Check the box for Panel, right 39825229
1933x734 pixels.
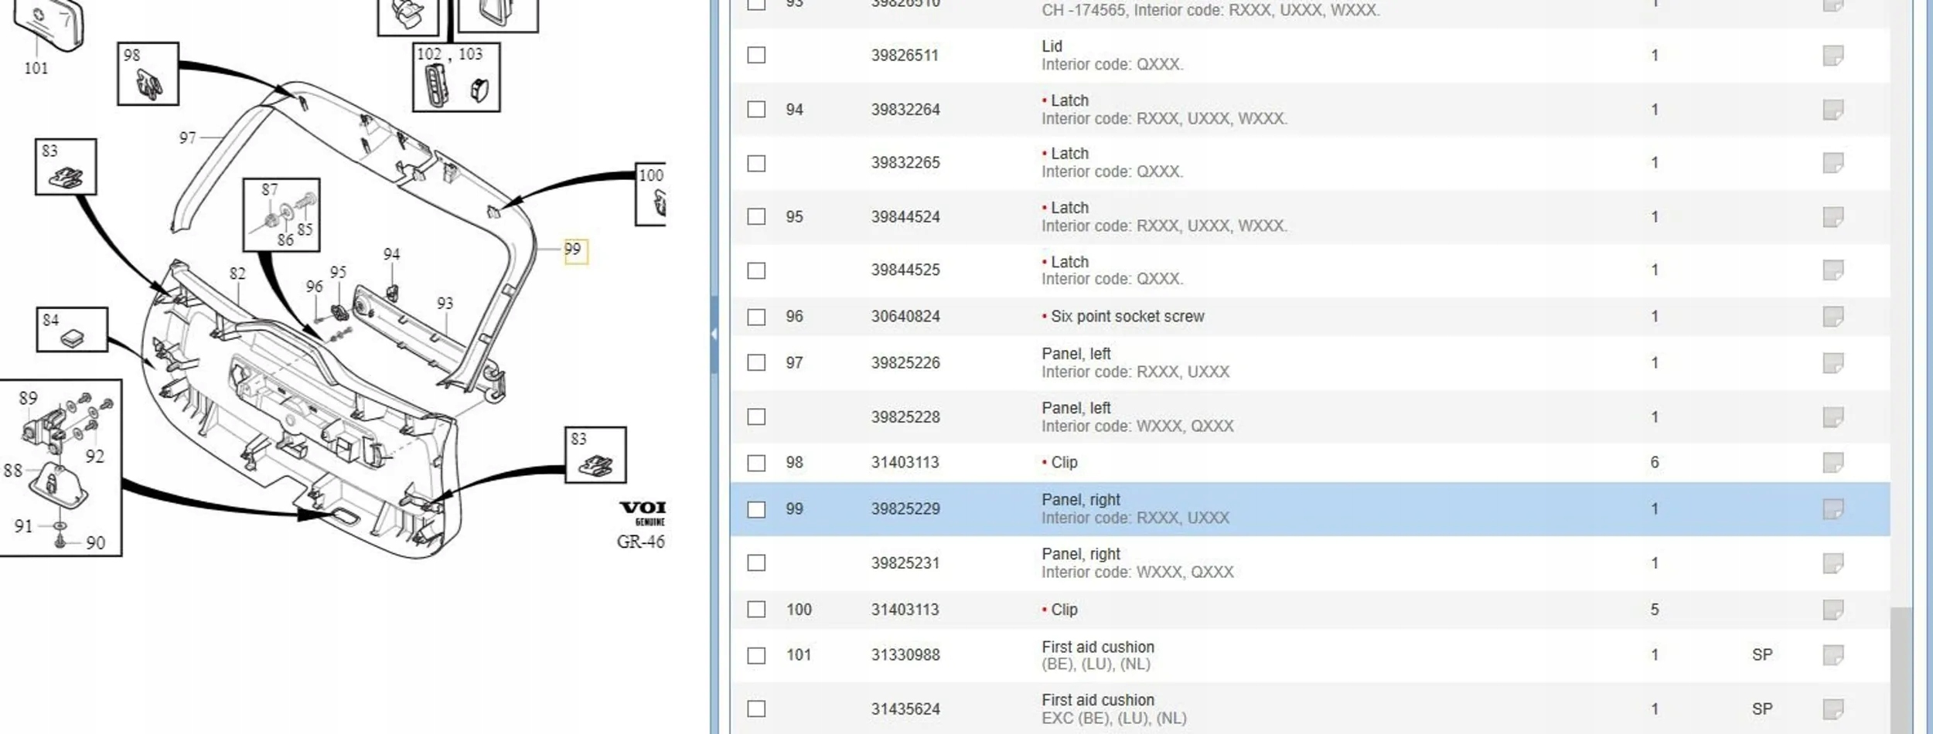coord(756,509)
